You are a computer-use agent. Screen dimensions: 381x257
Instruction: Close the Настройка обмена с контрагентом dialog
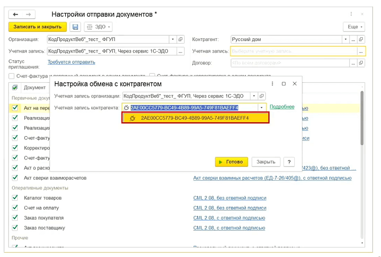pos(295,84)
